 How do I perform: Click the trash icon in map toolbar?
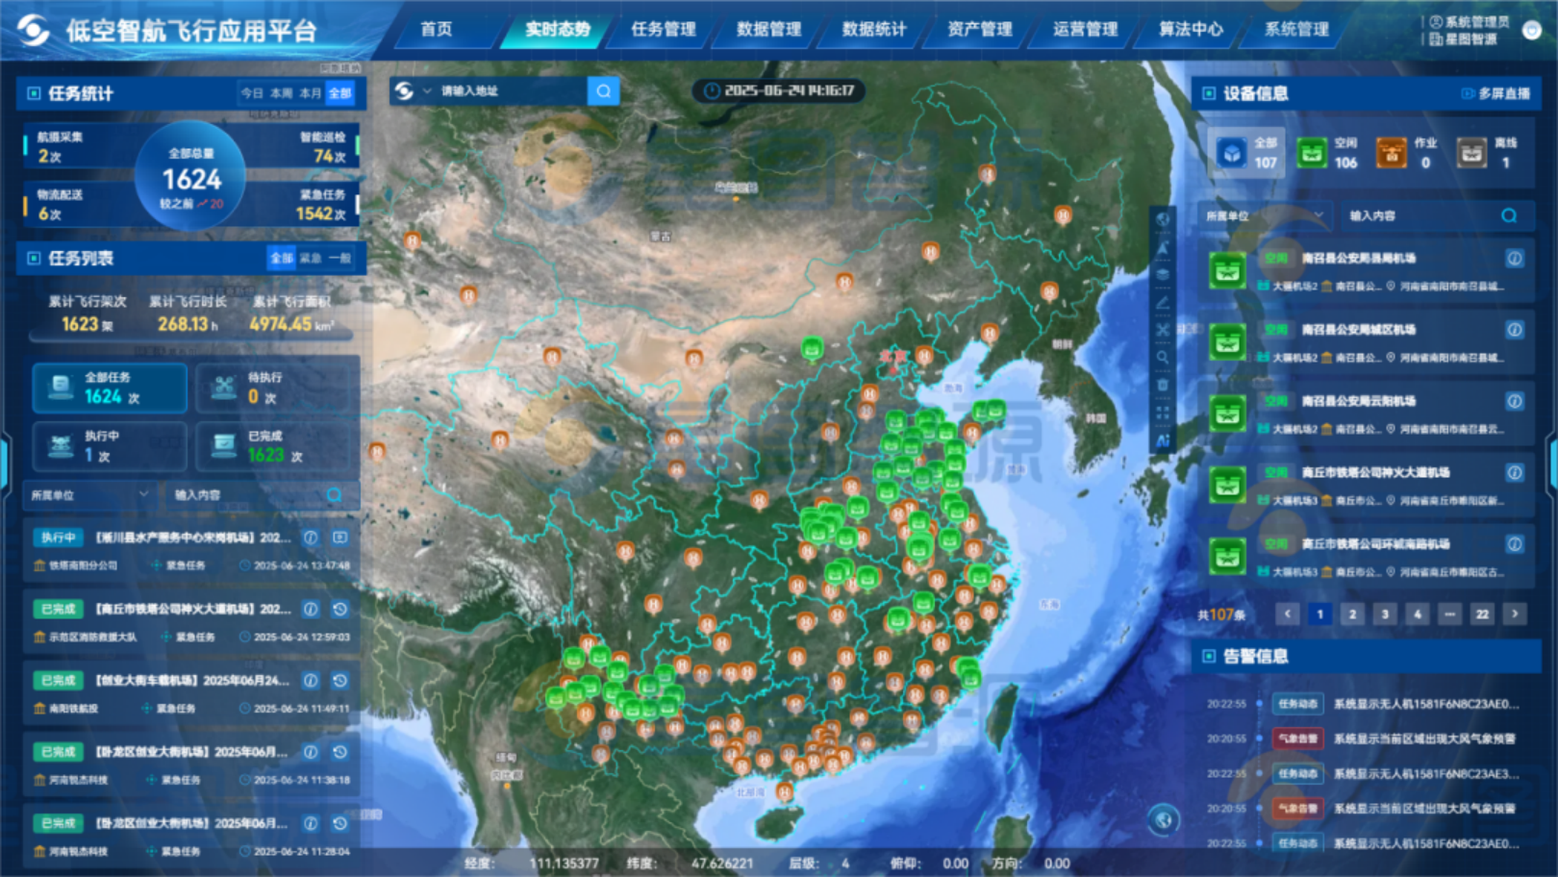coord(1163,385)
